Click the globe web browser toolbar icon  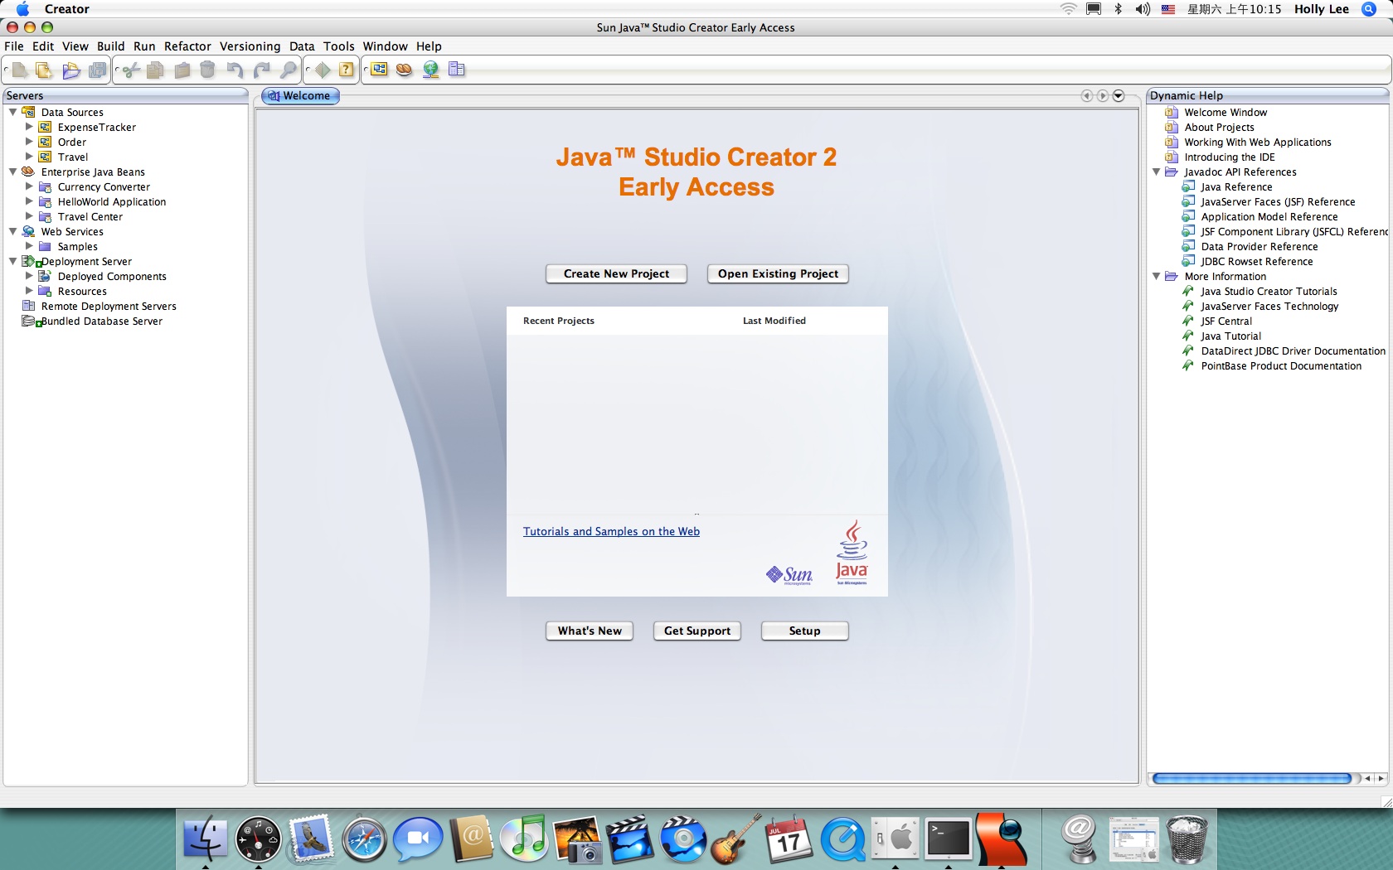pos(430,70)
